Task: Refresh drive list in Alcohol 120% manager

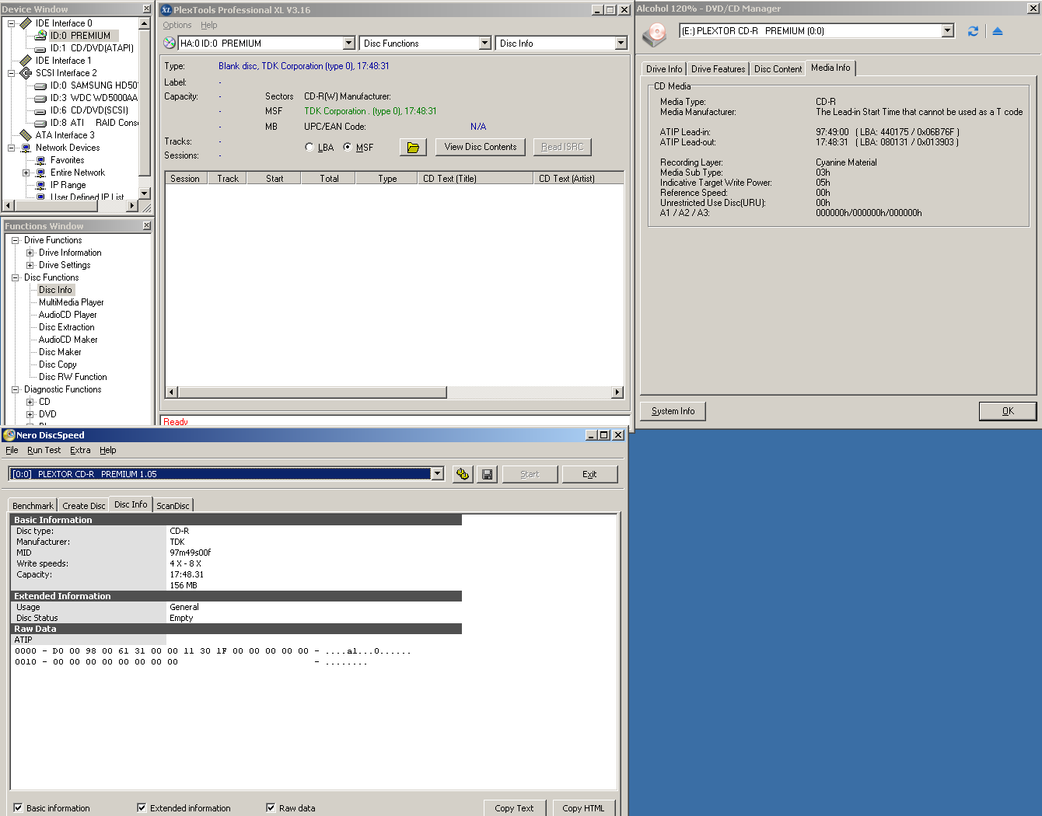Action: (x=973, y=31)
